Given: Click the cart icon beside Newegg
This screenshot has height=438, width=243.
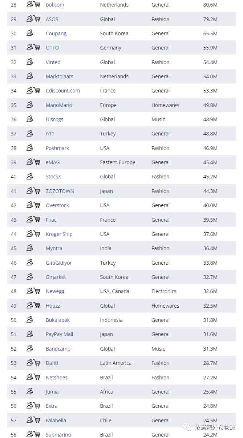Looking at the screenshot, I should coord(37,291).
